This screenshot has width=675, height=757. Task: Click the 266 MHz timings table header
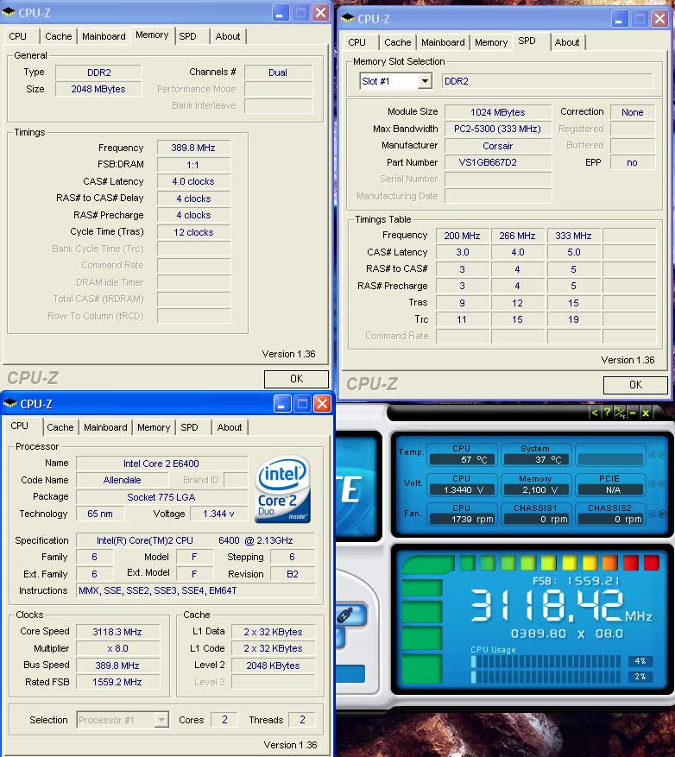click(518, 236)
